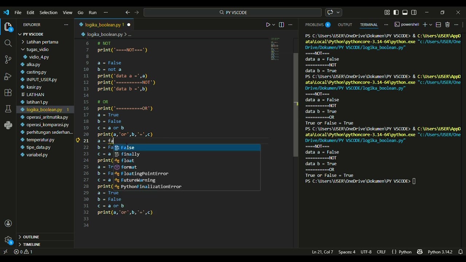Open the Testing flask icon
Screen dimensions: 466x262
pos(8,109)
